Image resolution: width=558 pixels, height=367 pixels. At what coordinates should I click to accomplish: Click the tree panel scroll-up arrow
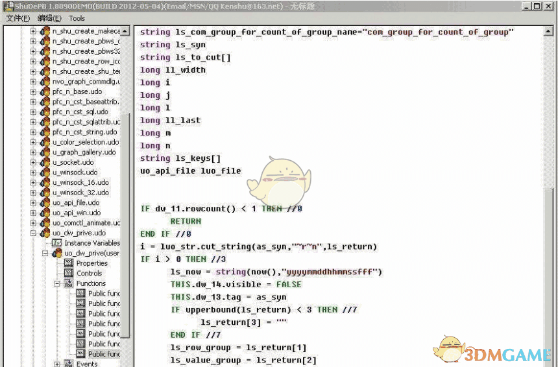pyautogui.click(x=125, y=31)
